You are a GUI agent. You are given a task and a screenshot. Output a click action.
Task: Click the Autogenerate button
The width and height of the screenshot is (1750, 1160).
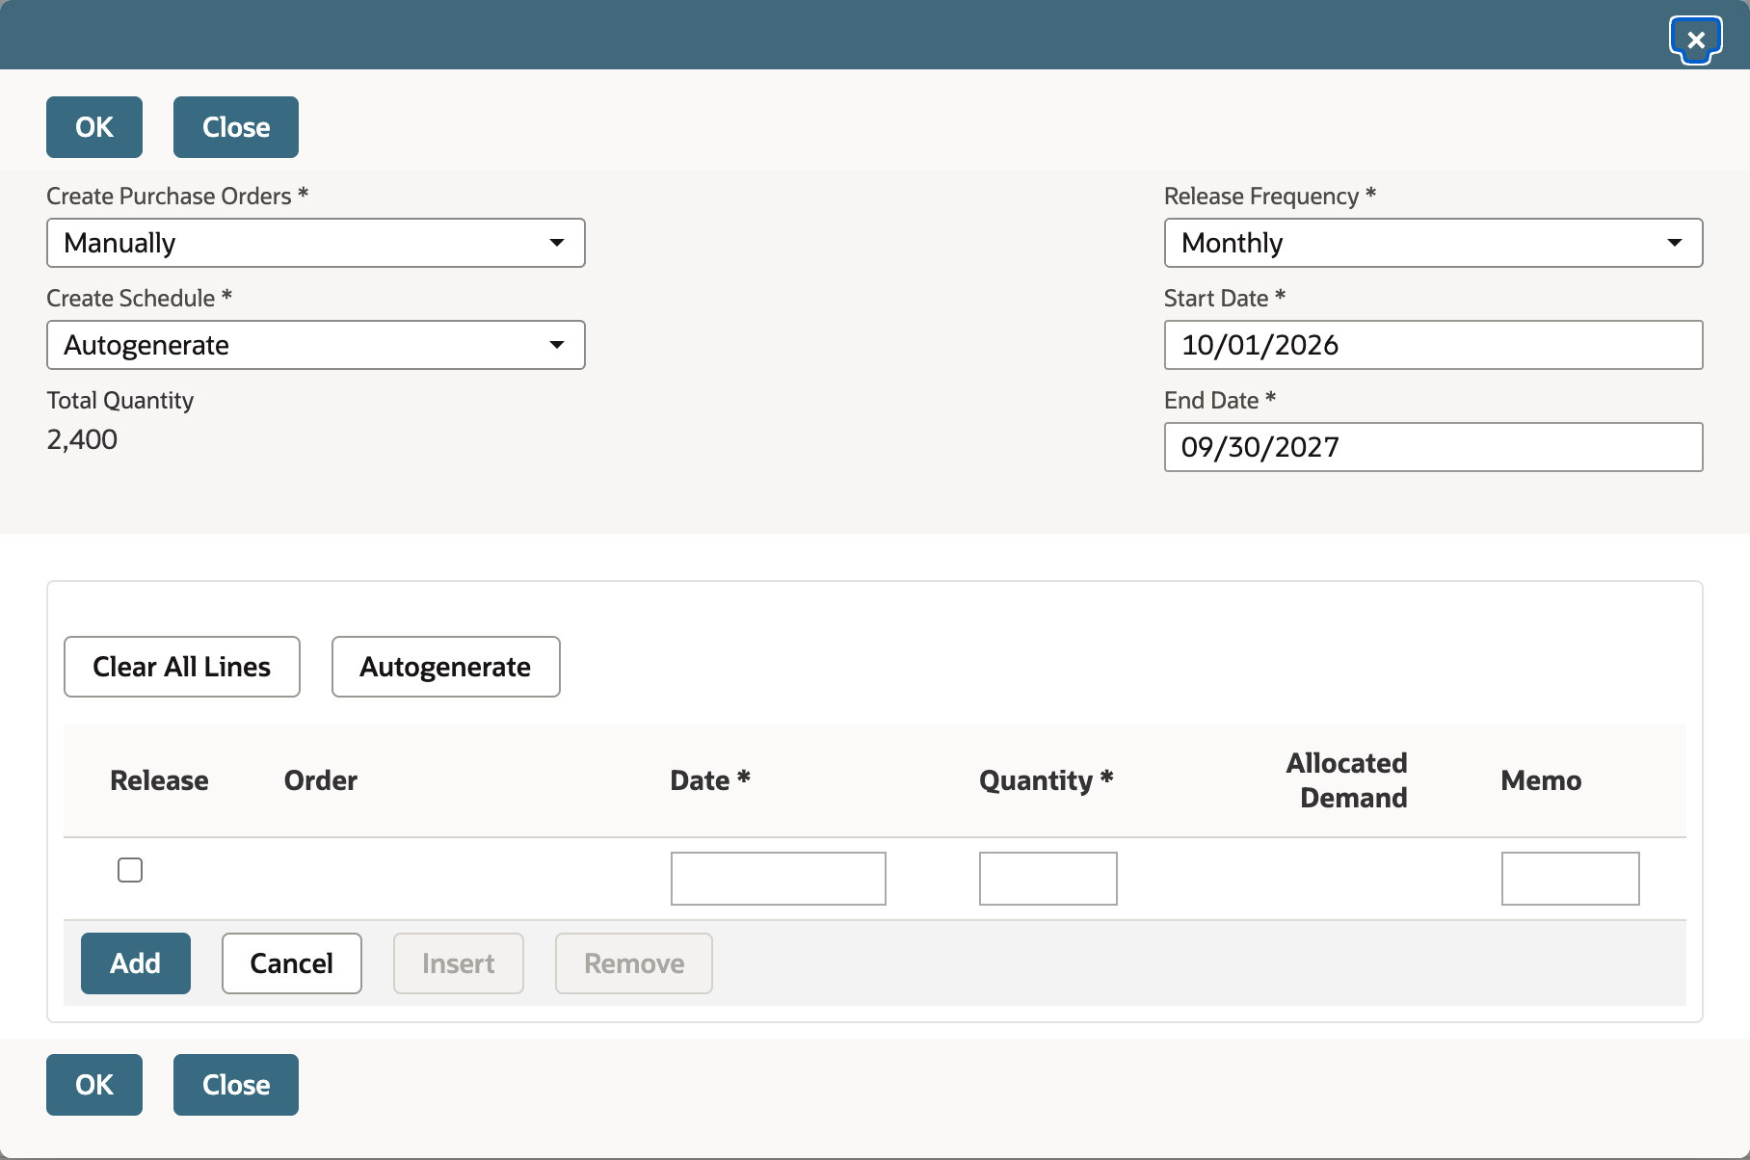(446, 667)
